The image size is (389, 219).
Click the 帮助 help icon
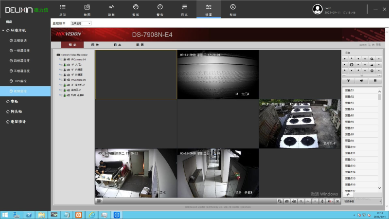click(x=233, y=7)
